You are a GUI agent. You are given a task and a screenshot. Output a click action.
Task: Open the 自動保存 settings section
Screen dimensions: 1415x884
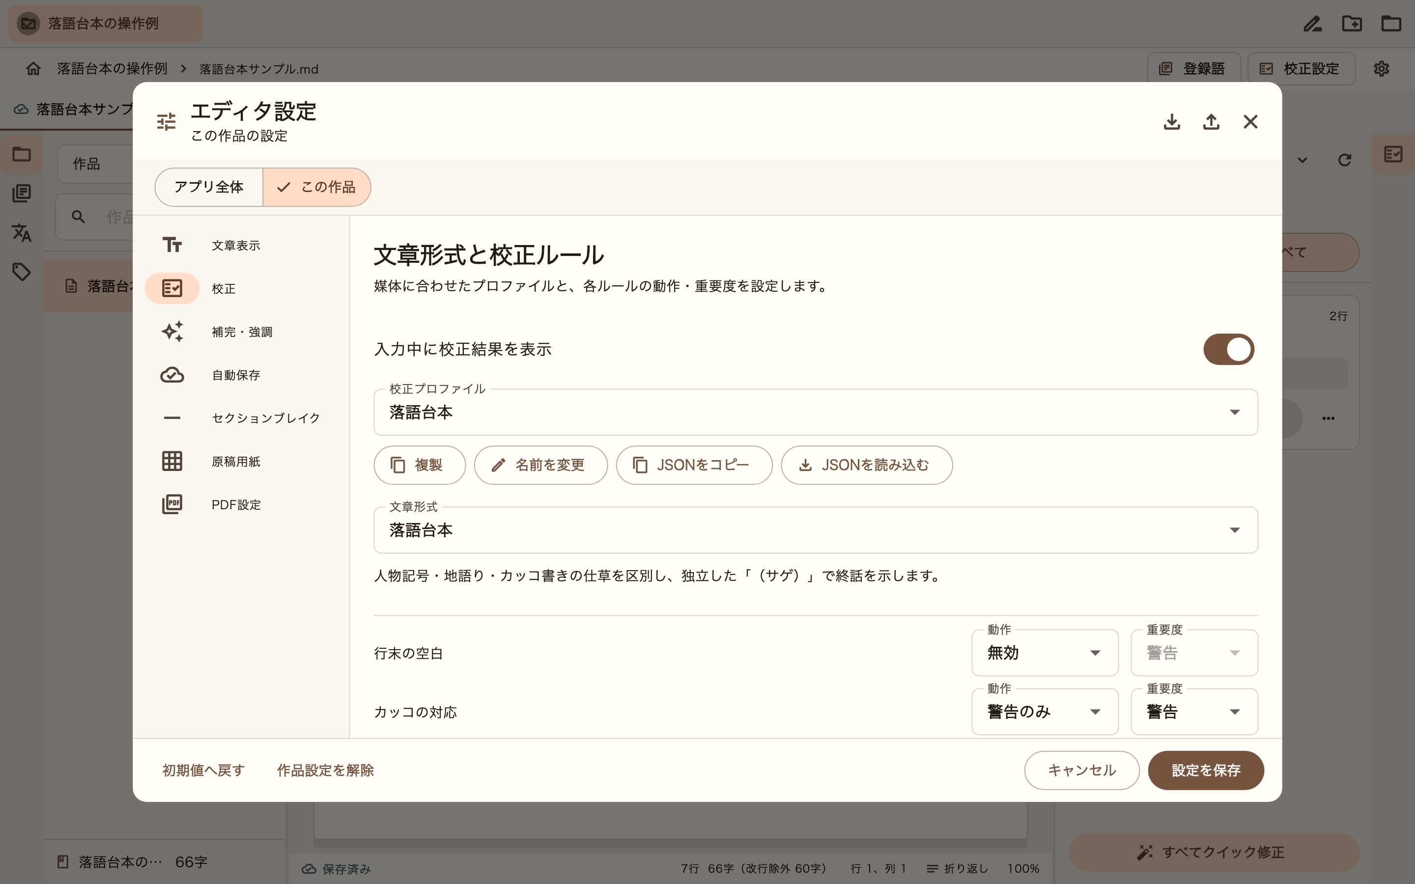coord(241,375)
